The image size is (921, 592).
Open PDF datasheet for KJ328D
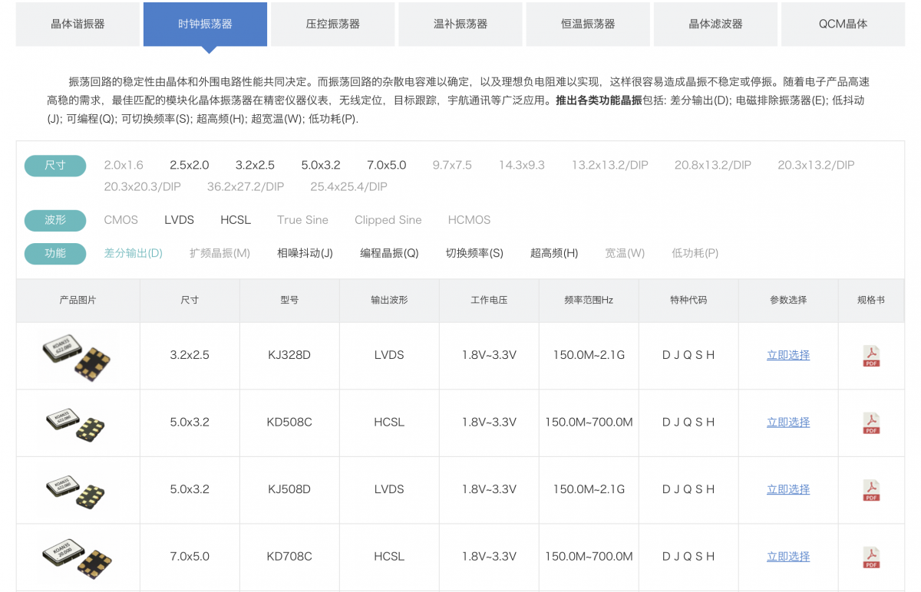pos(871,356)
